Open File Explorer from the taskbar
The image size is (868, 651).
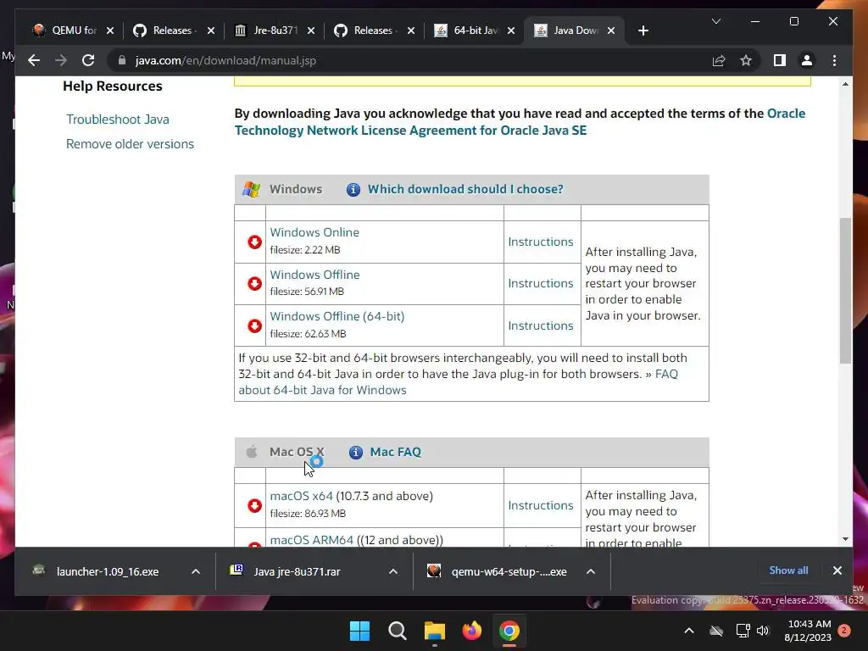435,631
